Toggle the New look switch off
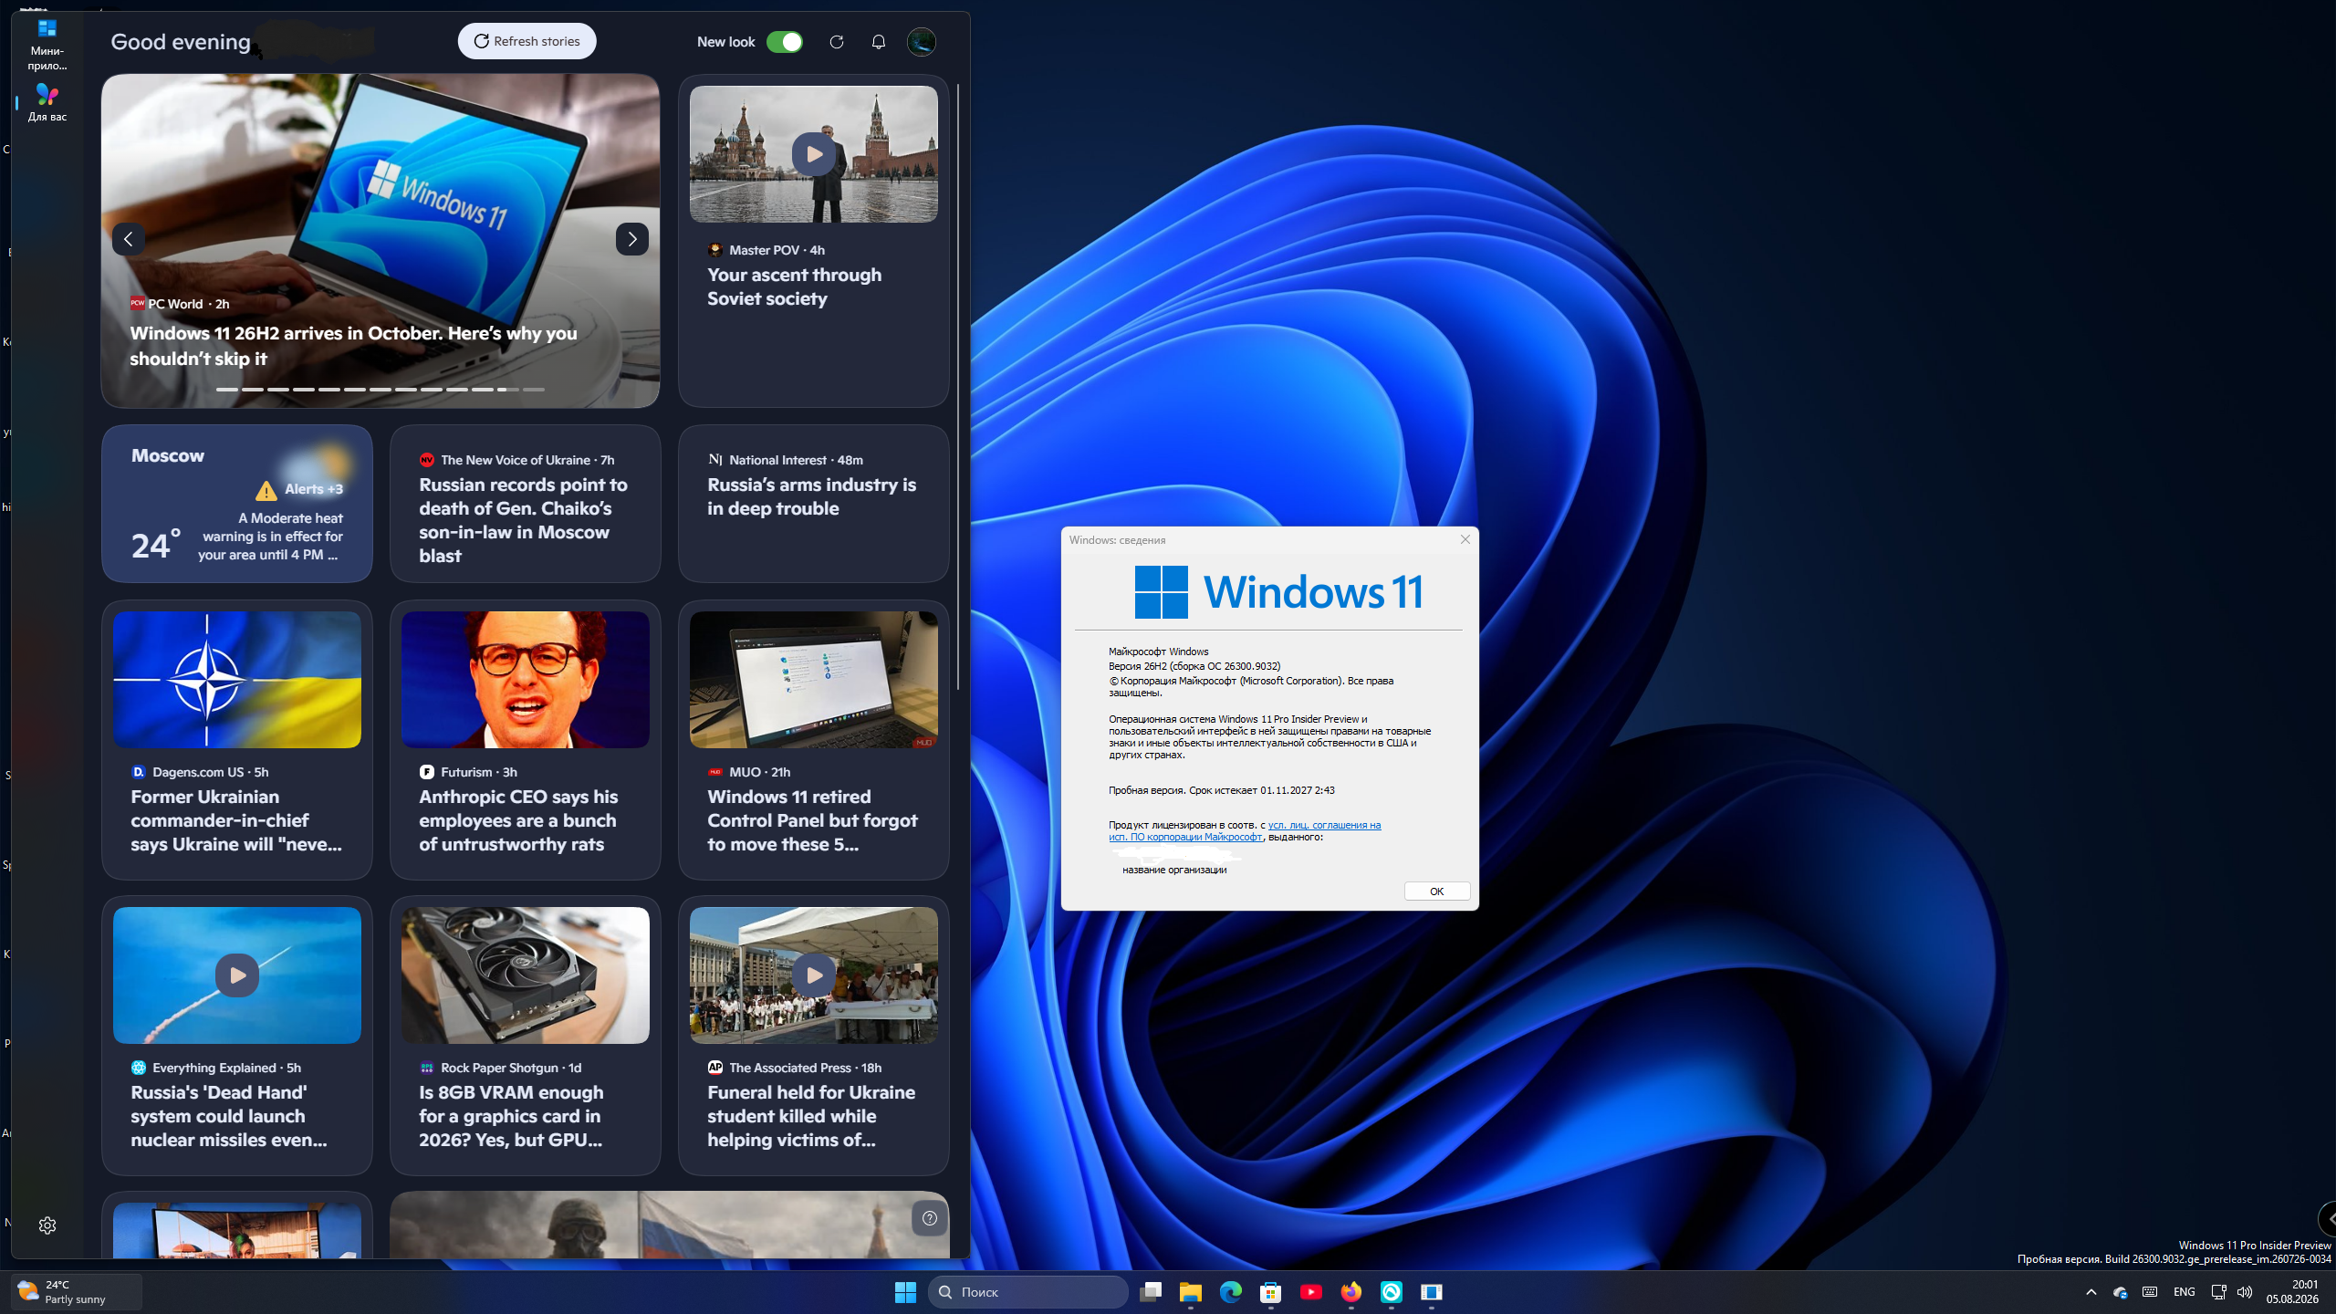 pyautogui.click(x=785, y=42)
